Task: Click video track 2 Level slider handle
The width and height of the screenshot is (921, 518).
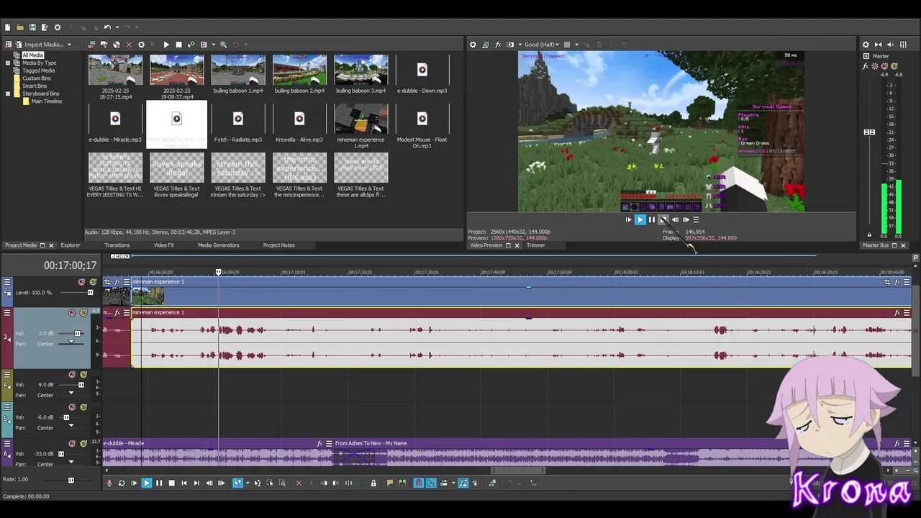Action: pos(90,292)
